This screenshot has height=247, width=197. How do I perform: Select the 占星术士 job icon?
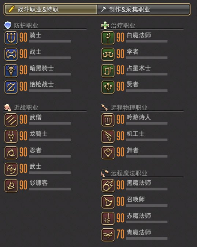[108, 71]
